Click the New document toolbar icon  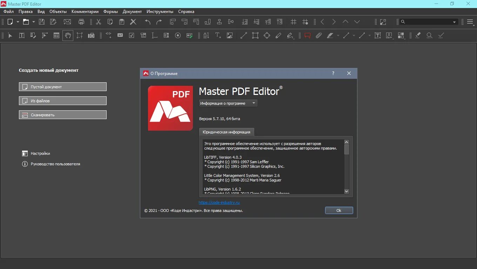(x=10, y=22)
